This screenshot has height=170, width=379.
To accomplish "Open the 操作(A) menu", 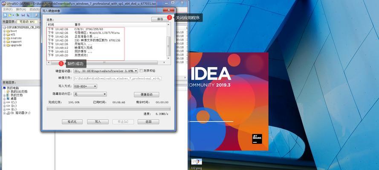I will [21, 9].
